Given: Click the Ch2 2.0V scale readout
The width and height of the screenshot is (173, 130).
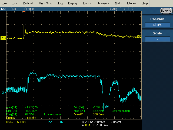Looking at the screenshot, I should coord(55,122).
